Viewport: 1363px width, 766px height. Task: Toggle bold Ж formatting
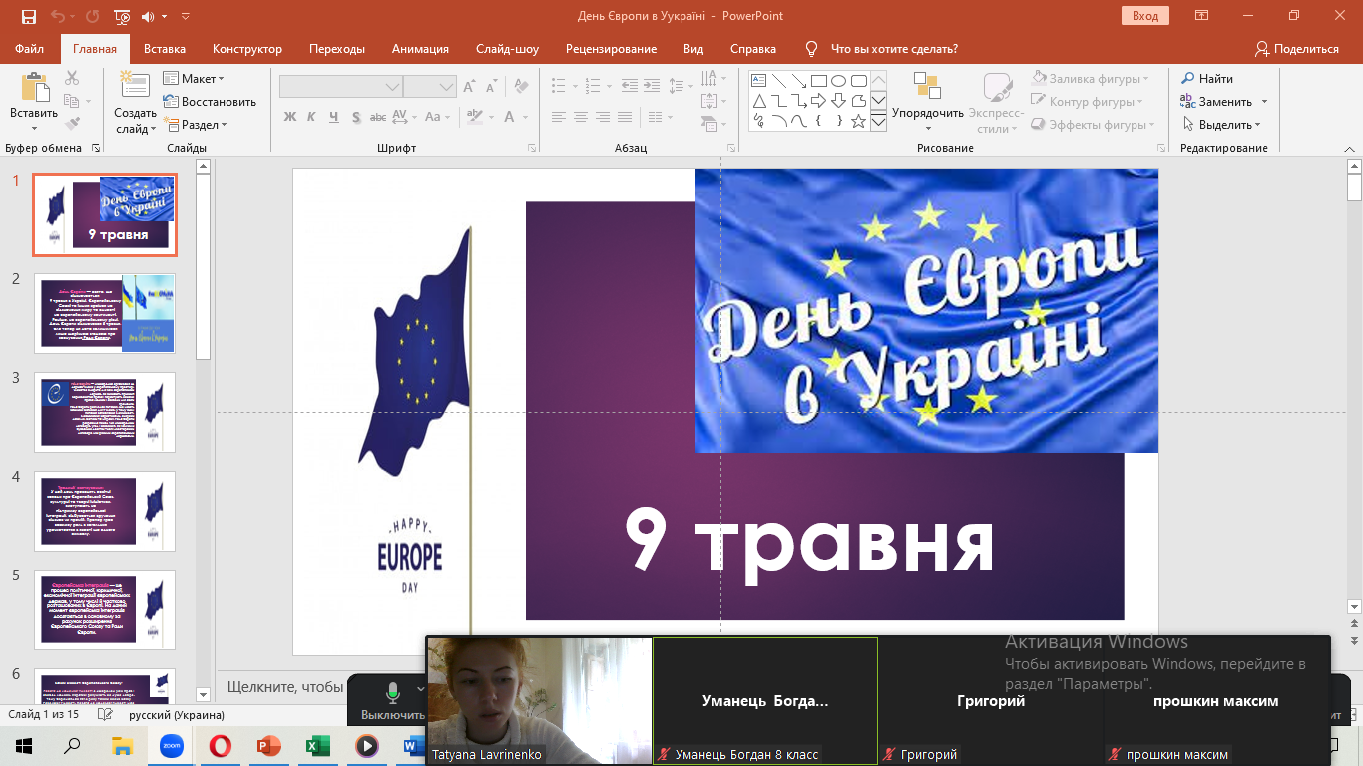click(290, 117)
